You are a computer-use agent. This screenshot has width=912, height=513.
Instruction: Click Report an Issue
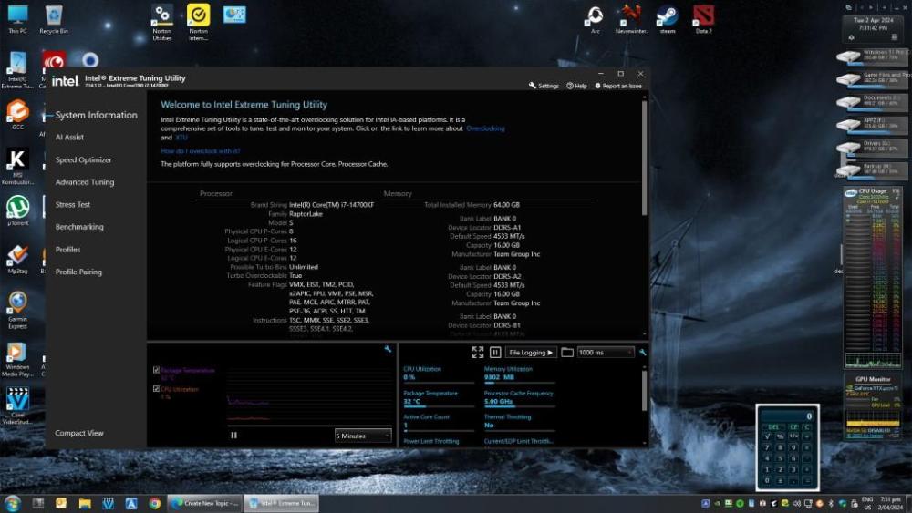(x=617, y=86)
